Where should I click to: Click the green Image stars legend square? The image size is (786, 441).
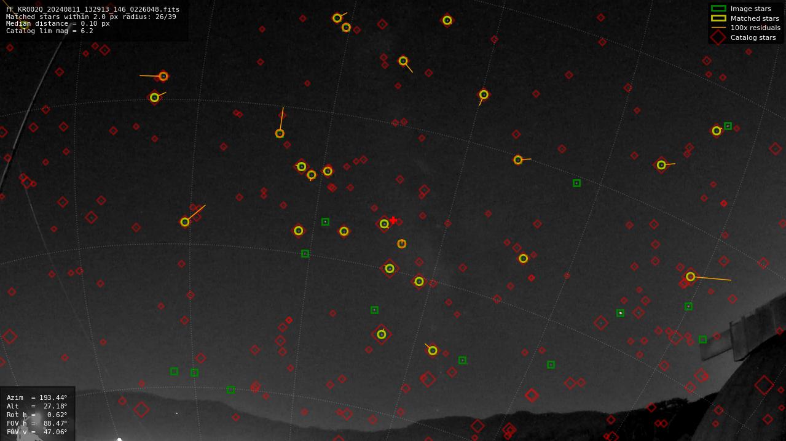718,9
